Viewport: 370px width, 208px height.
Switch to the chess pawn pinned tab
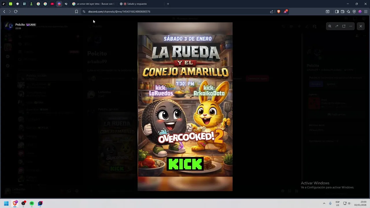[x=31, y=4]
